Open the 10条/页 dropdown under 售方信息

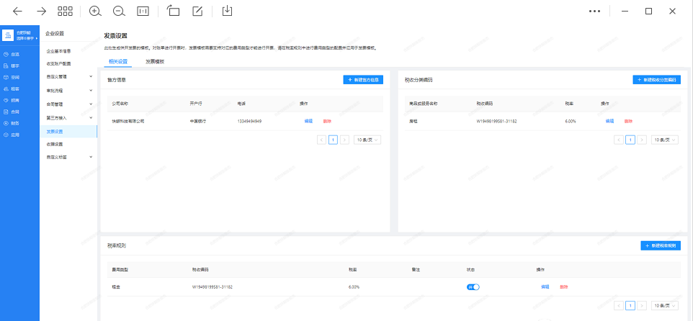[x=367, y=140]
